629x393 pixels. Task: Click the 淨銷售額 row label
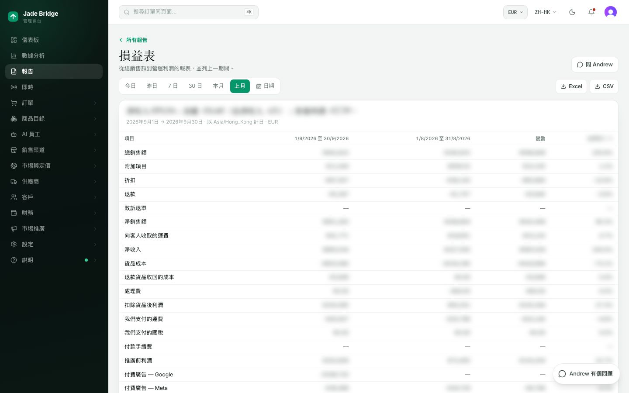coord(135,222)
